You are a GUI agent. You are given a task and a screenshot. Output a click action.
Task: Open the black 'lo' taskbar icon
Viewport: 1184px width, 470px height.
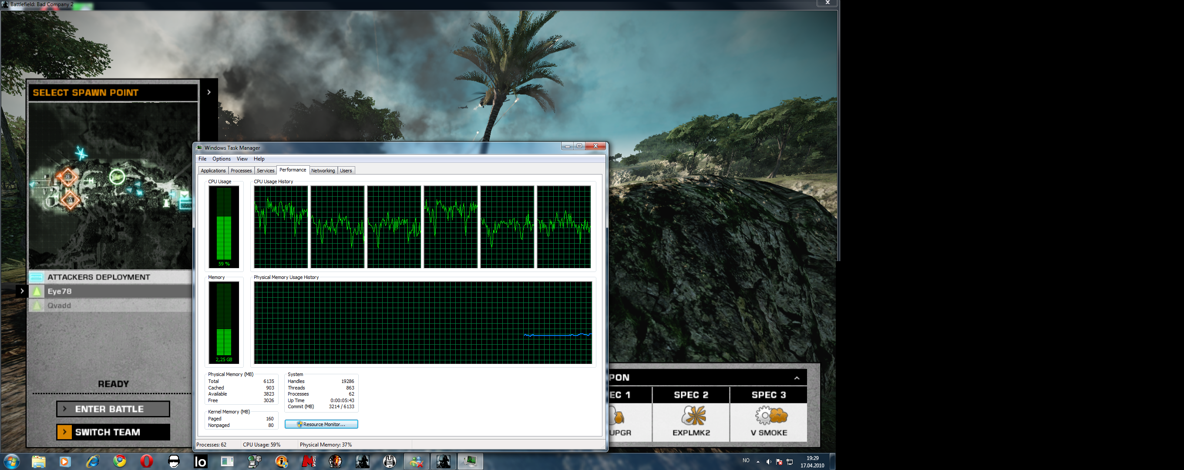[x=200, y=461]
